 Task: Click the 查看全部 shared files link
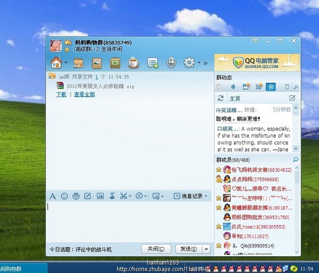pos(84,95)
